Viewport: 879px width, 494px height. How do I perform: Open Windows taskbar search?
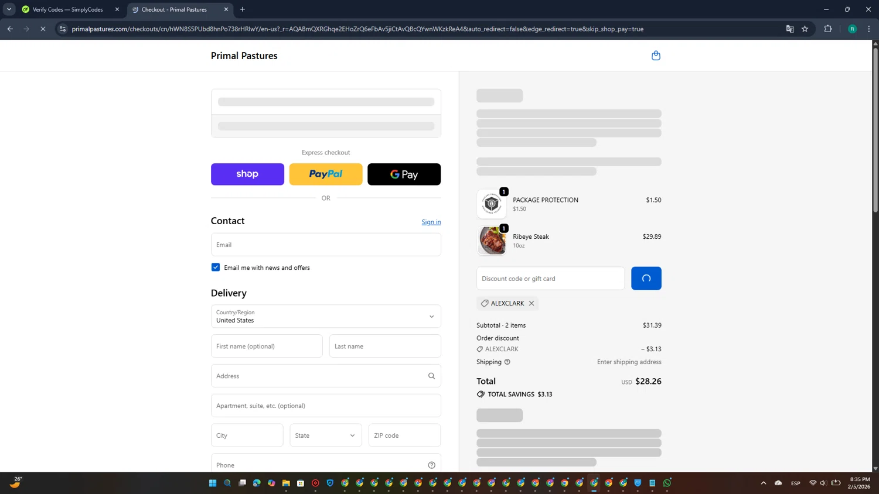click(x=227, y=483)
